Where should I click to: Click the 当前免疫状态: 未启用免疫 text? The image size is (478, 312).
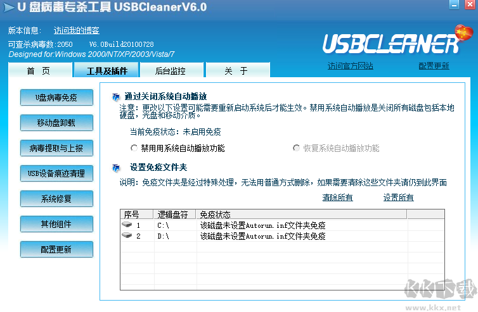point(175,132)
